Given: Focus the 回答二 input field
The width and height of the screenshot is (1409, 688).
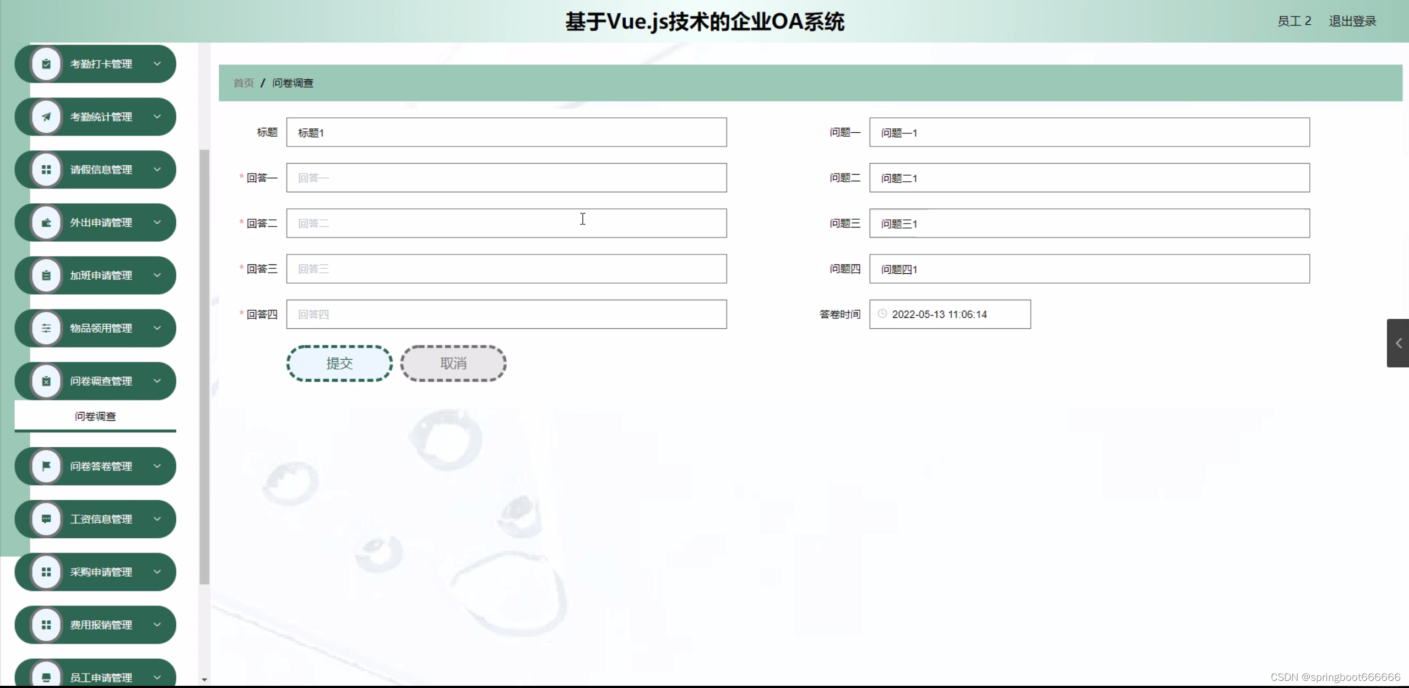Looking at the screenshot, I should pos(506,223).
